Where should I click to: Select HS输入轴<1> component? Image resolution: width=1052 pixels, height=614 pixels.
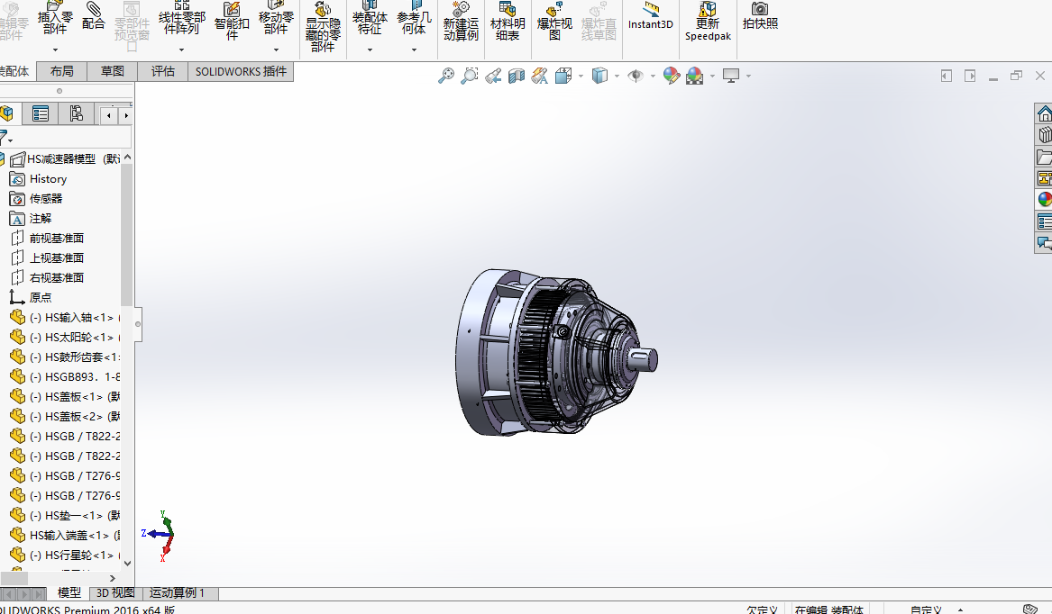[x=64, y=318]
